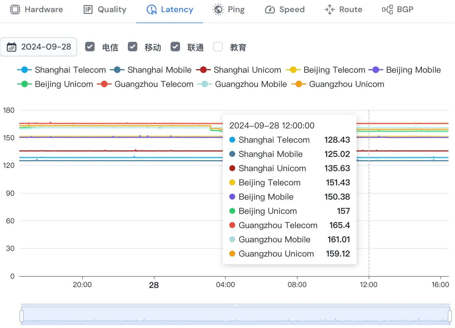This screenshot has width=455, height=328.
Task: Select the Latency tab
Action: click(170, 9)
